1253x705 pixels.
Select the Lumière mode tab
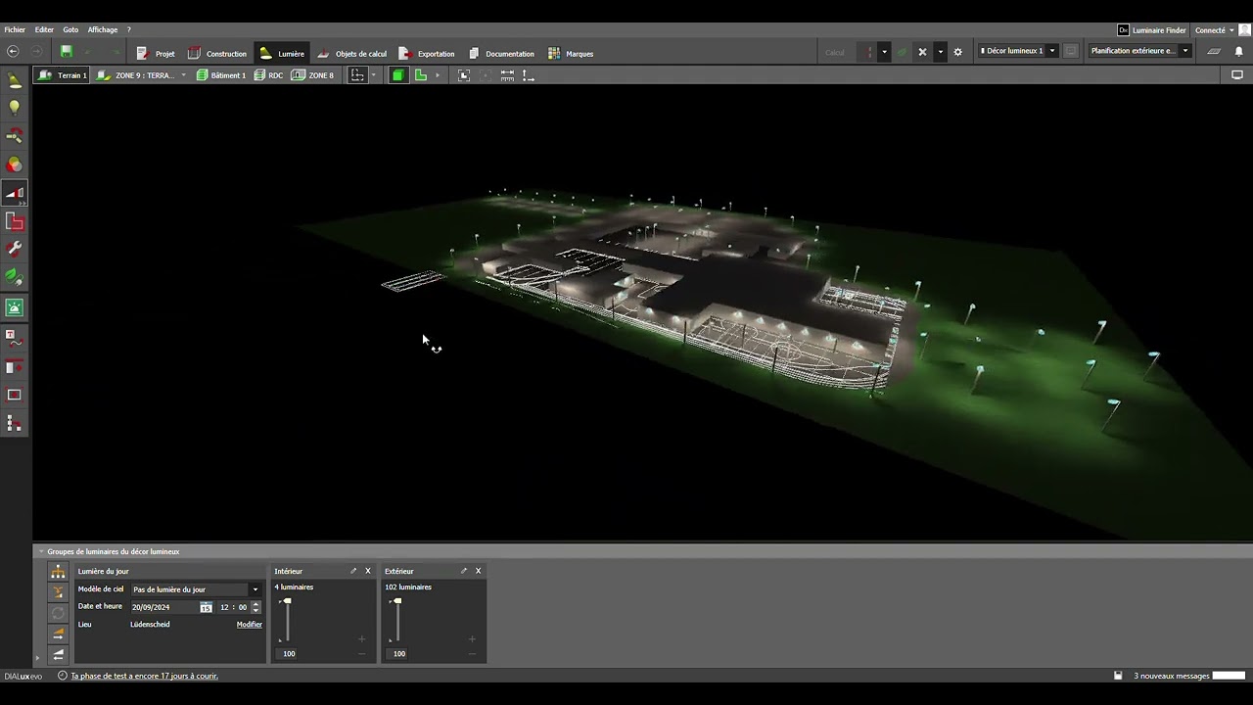(281, 54)
